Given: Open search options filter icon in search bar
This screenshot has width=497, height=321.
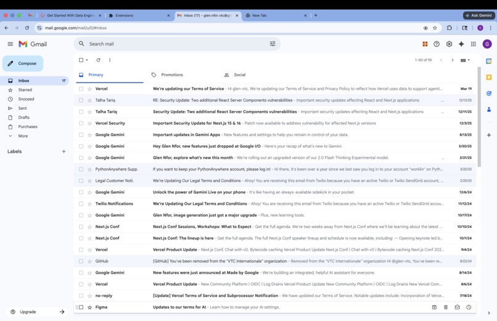Looking at the screenshot, I should (x=273, y=44).
